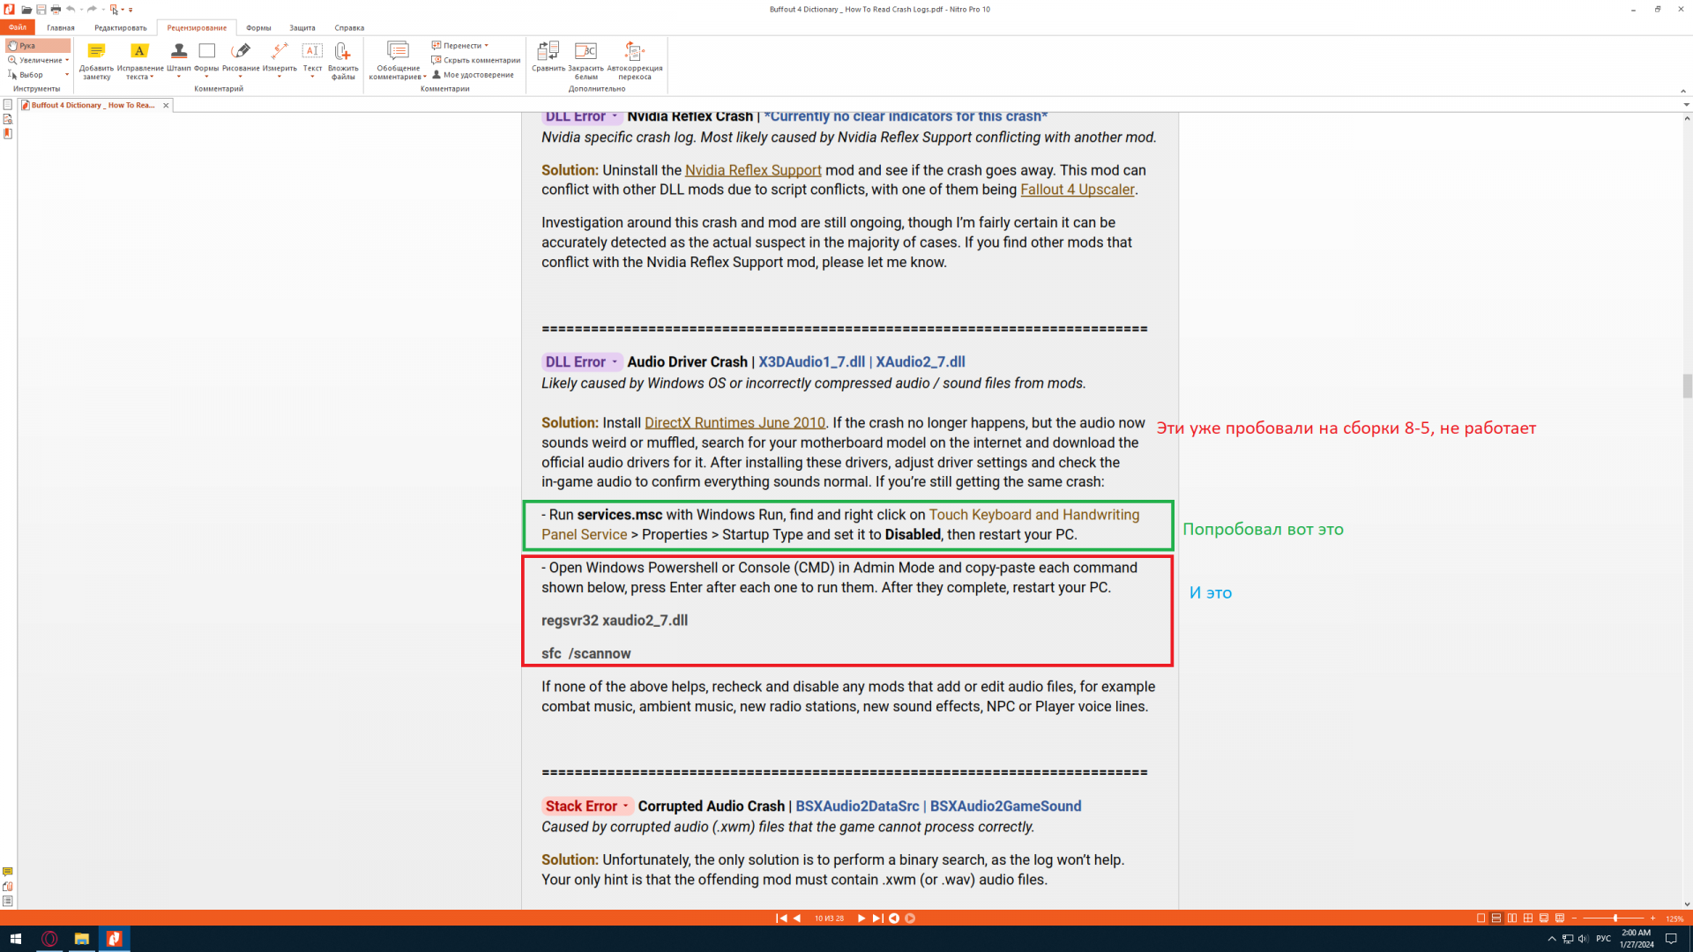Switch to the Protect (Защита) tab
1693x952 pixels.
(x=302, y=27)
